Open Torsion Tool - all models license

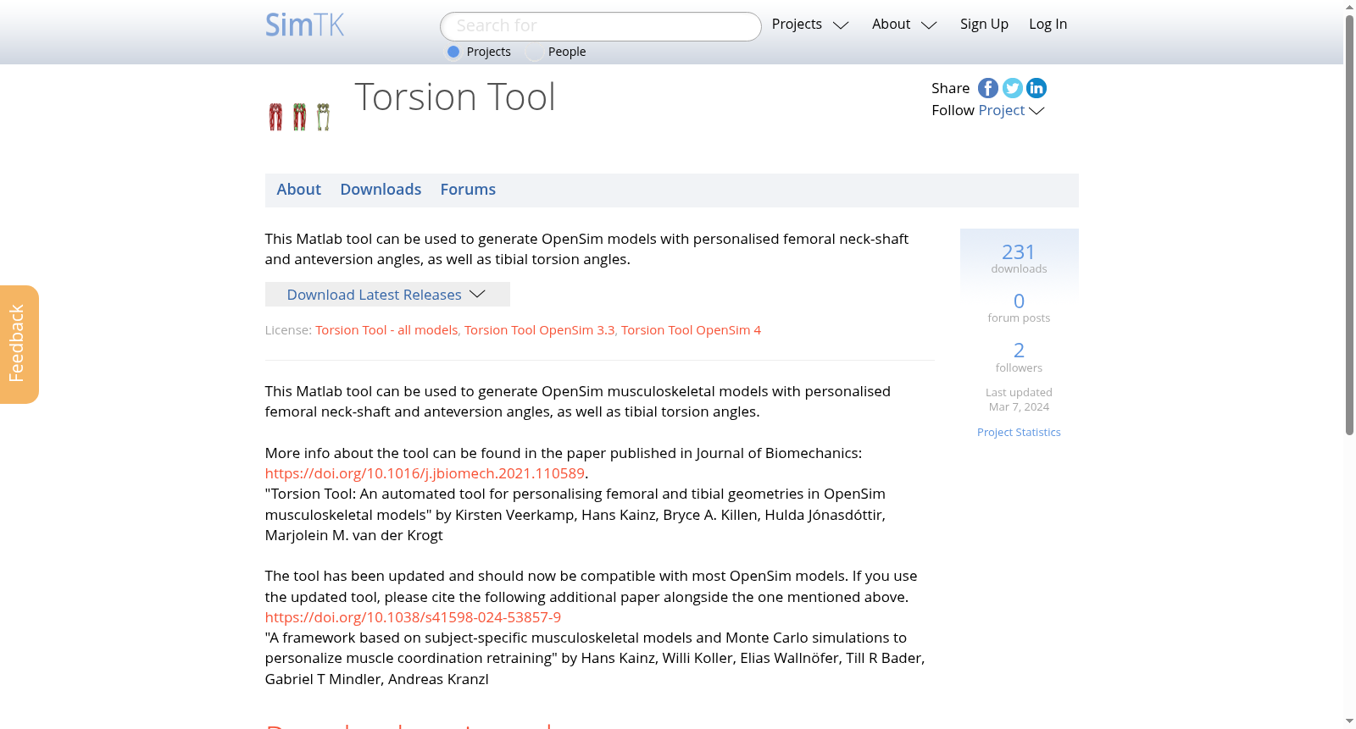(386, 330)
